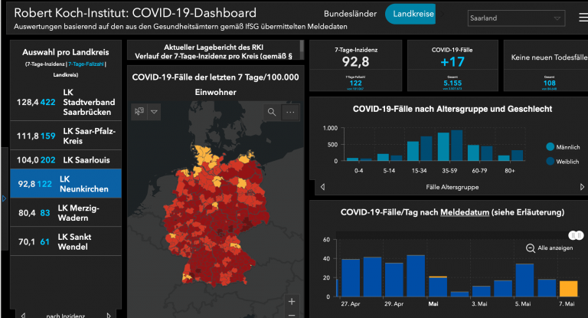Viewport: 588px width, 318px height.
Task: Expand the collapsed left side panel arrow
Action: point(3,198)
